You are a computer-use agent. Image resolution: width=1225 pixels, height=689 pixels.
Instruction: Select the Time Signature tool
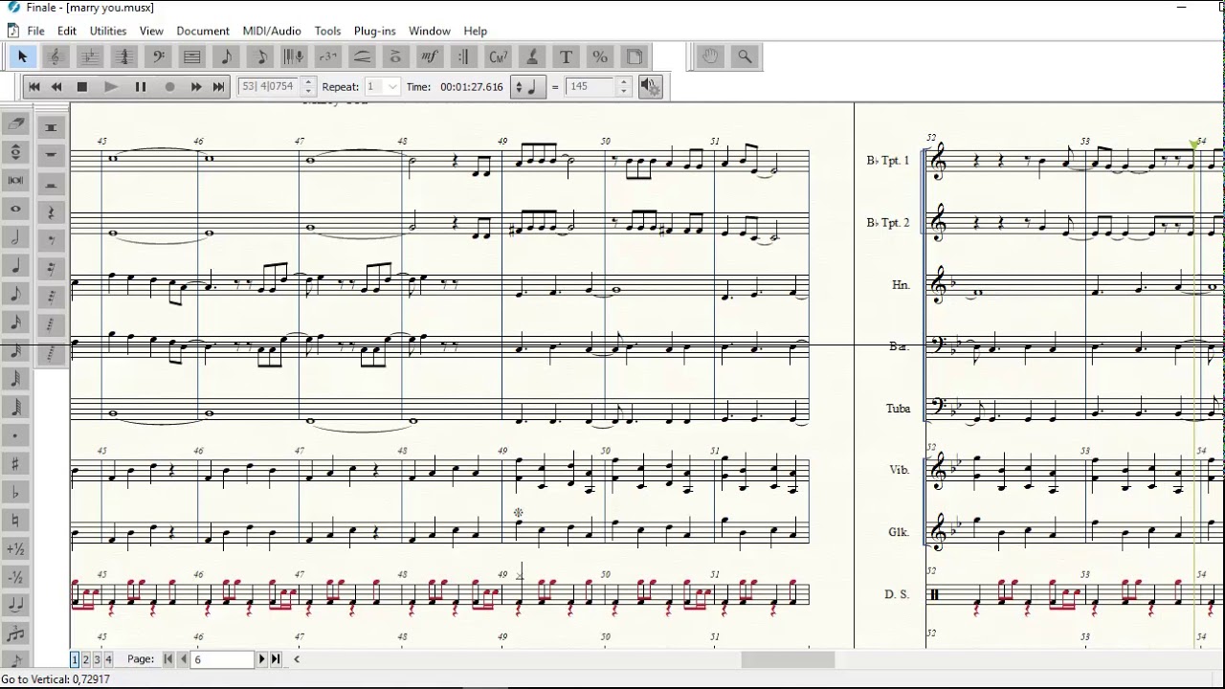coord(124,56)
